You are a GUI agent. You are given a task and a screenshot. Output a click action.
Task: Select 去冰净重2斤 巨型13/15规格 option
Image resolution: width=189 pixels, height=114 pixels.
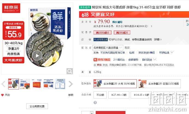point(160,84)
